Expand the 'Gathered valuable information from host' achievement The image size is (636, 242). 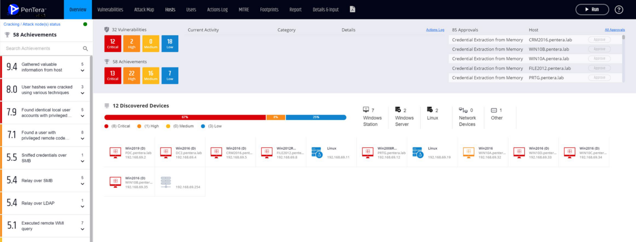(x=82, y=70)
